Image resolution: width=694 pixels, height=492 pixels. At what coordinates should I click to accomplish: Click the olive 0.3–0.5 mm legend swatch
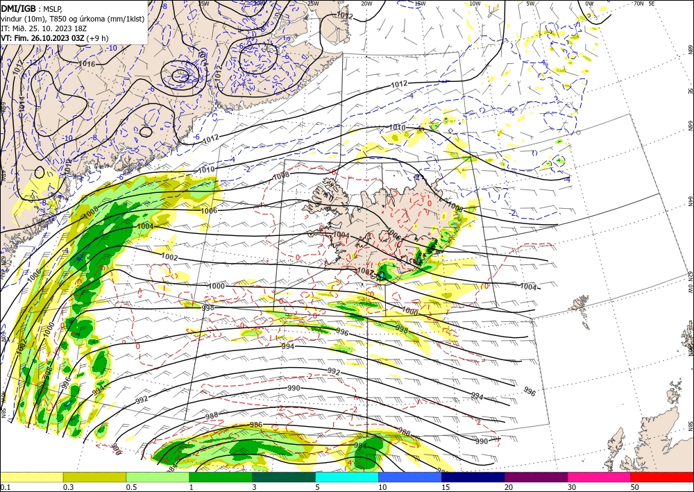click(x=94, y=477)
